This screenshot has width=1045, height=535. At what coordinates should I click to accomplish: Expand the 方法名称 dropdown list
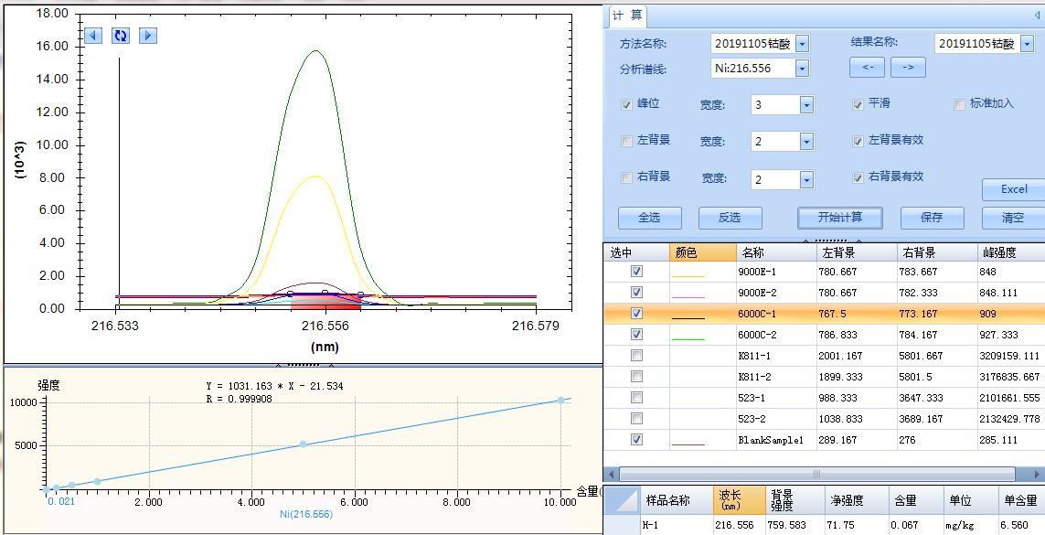point(802,44)
